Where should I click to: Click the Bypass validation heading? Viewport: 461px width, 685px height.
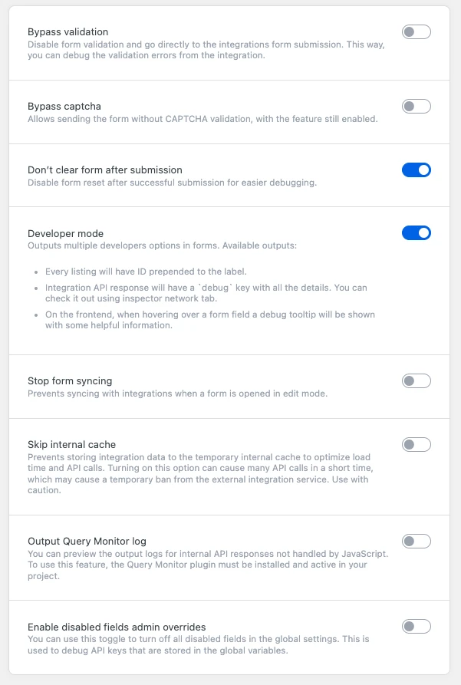[x=68, y=32]
